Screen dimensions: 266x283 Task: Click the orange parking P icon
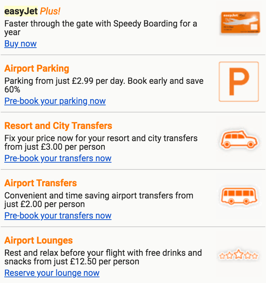click(x=238, y=82)
